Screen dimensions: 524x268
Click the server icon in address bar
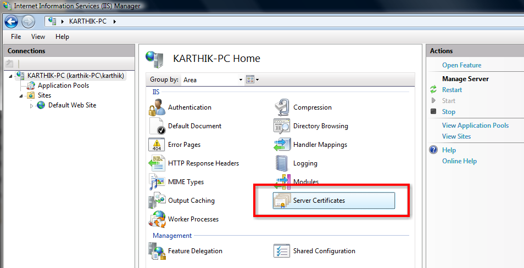[x=52, y=21]
